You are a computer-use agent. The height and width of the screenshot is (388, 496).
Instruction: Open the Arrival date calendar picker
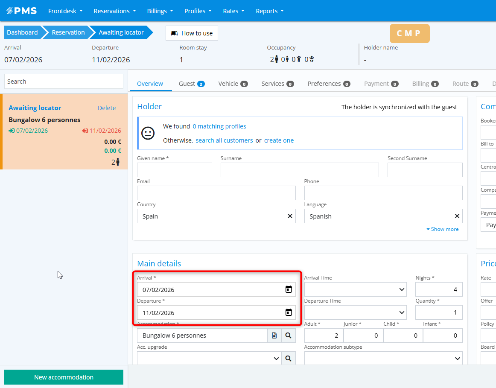point(289,289)
